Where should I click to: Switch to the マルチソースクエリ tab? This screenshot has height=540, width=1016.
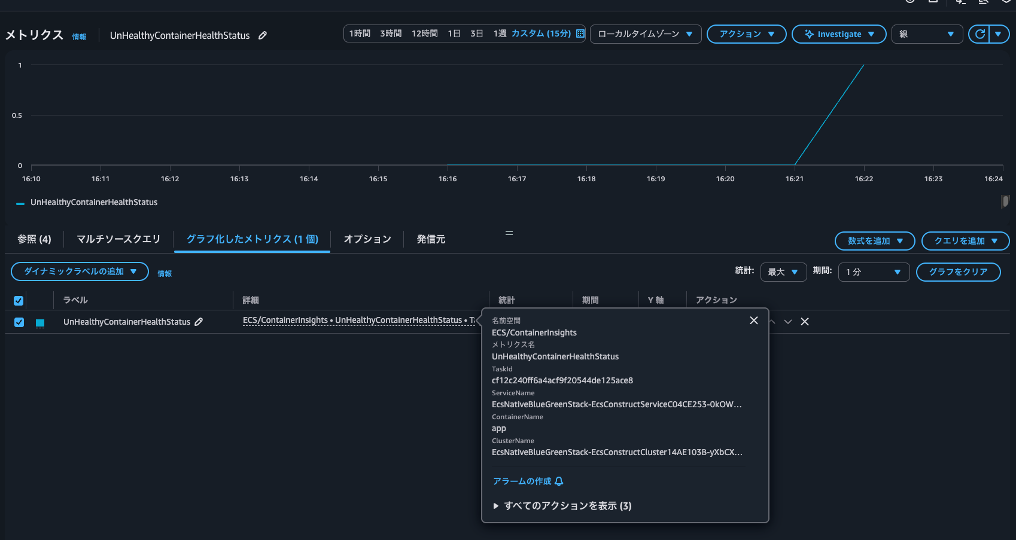coord(118,239)
